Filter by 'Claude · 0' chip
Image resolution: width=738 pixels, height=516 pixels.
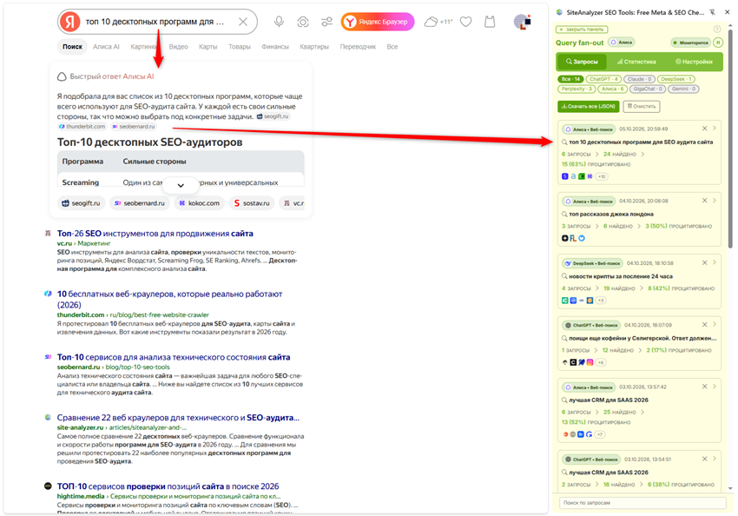point(639,79)
